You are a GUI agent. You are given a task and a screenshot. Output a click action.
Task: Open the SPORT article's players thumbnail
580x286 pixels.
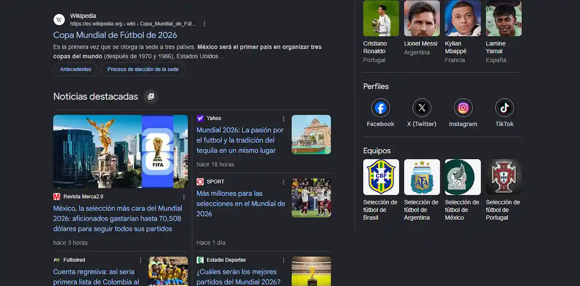(x=311, y=198)
